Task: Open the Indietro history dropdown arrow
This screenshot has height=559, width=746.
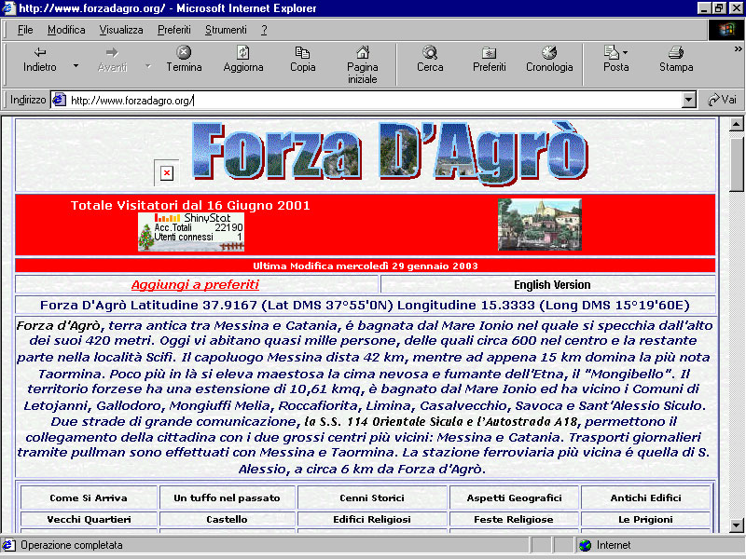Action: [x=76, y=65]
